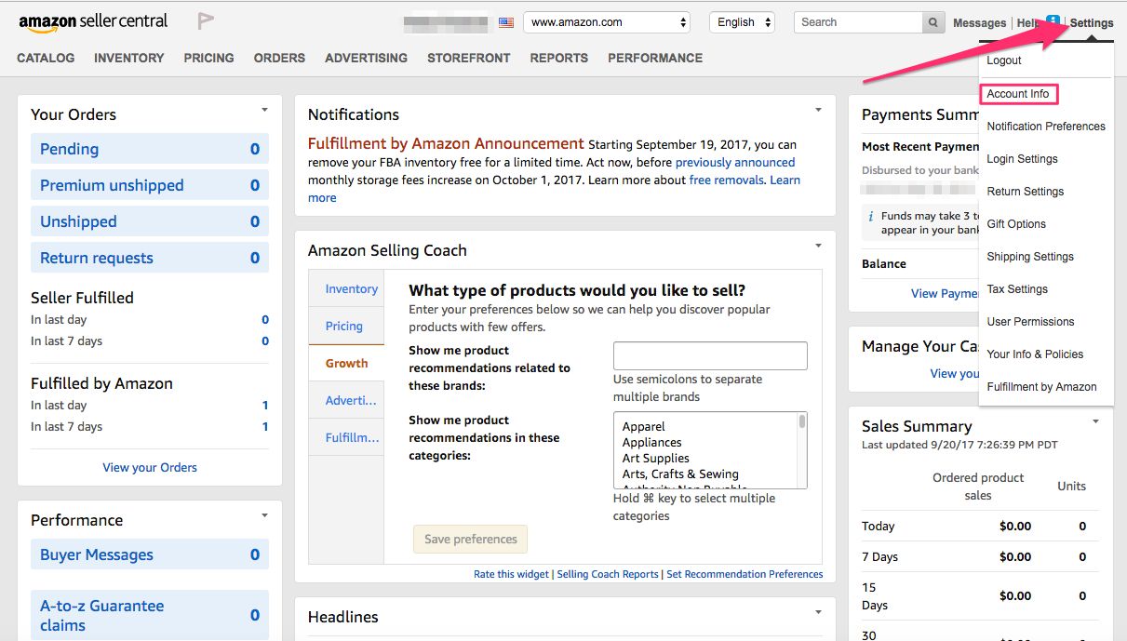Choose Gift Options menu item
Viewport: 1127px width, 641px height.
pos(1016,224)
